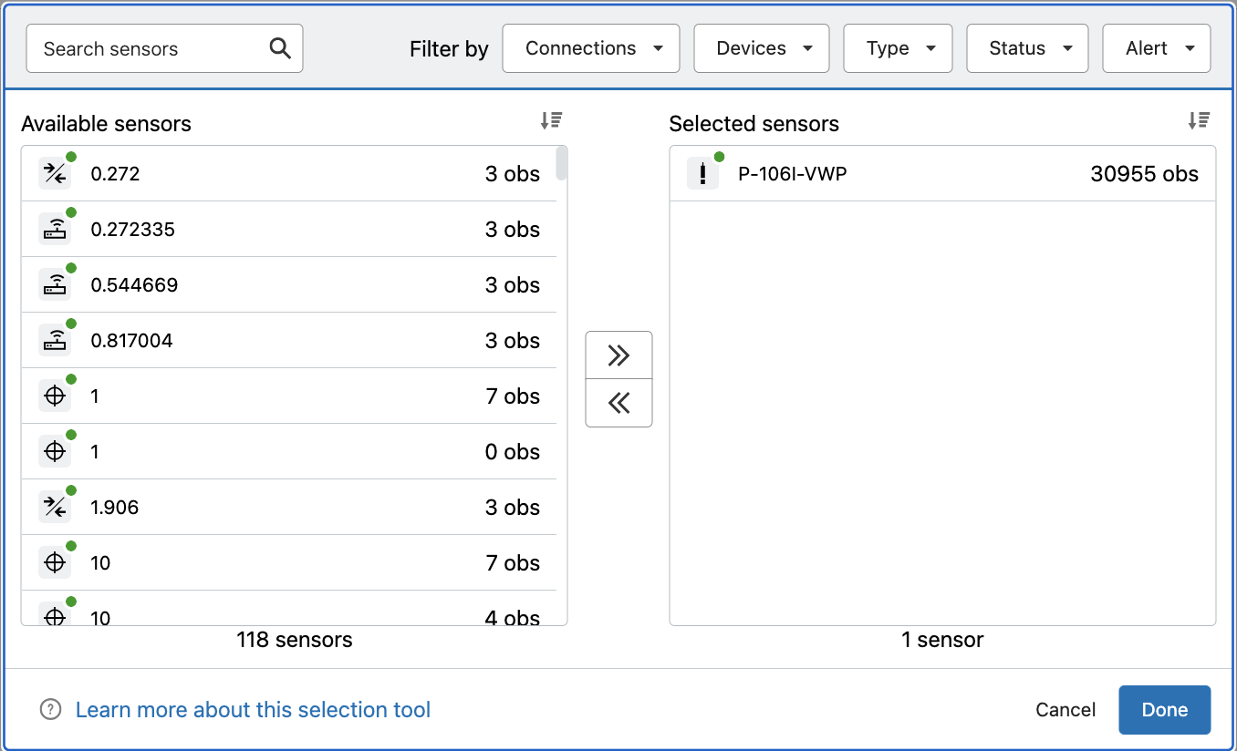Click the double-left arrow to remove sensors
This screenshot has height=751, width=1237.
coord(618,403)
